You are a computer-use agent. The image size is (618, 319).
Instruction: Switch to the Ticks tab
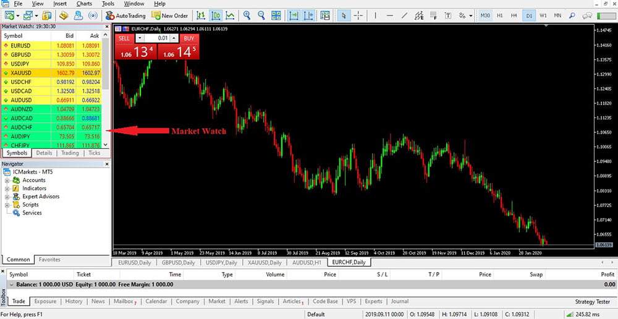(x=94, y=153)
